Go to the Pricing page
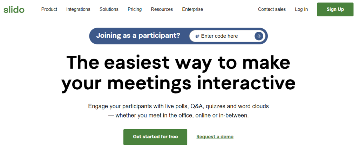Viewport: 359px width, 164px height. (x=135, y=9)
